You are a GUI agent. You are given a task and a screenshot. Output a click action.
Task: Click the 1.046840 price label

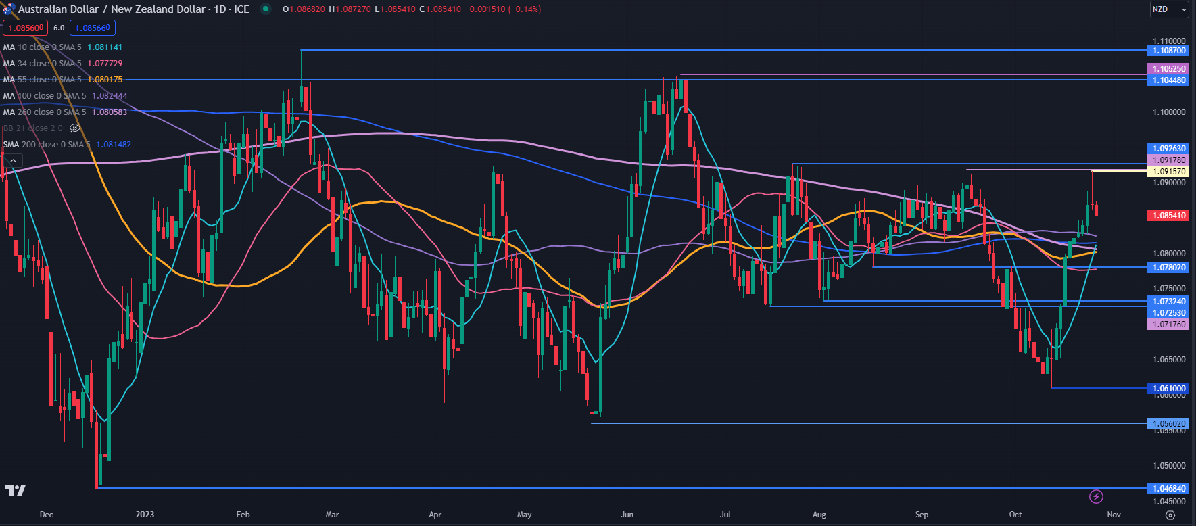[x=1168, y=488]
